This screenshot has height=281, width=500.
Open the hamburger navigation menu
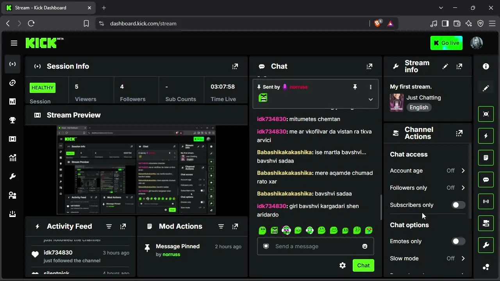[x=14, y=43]
